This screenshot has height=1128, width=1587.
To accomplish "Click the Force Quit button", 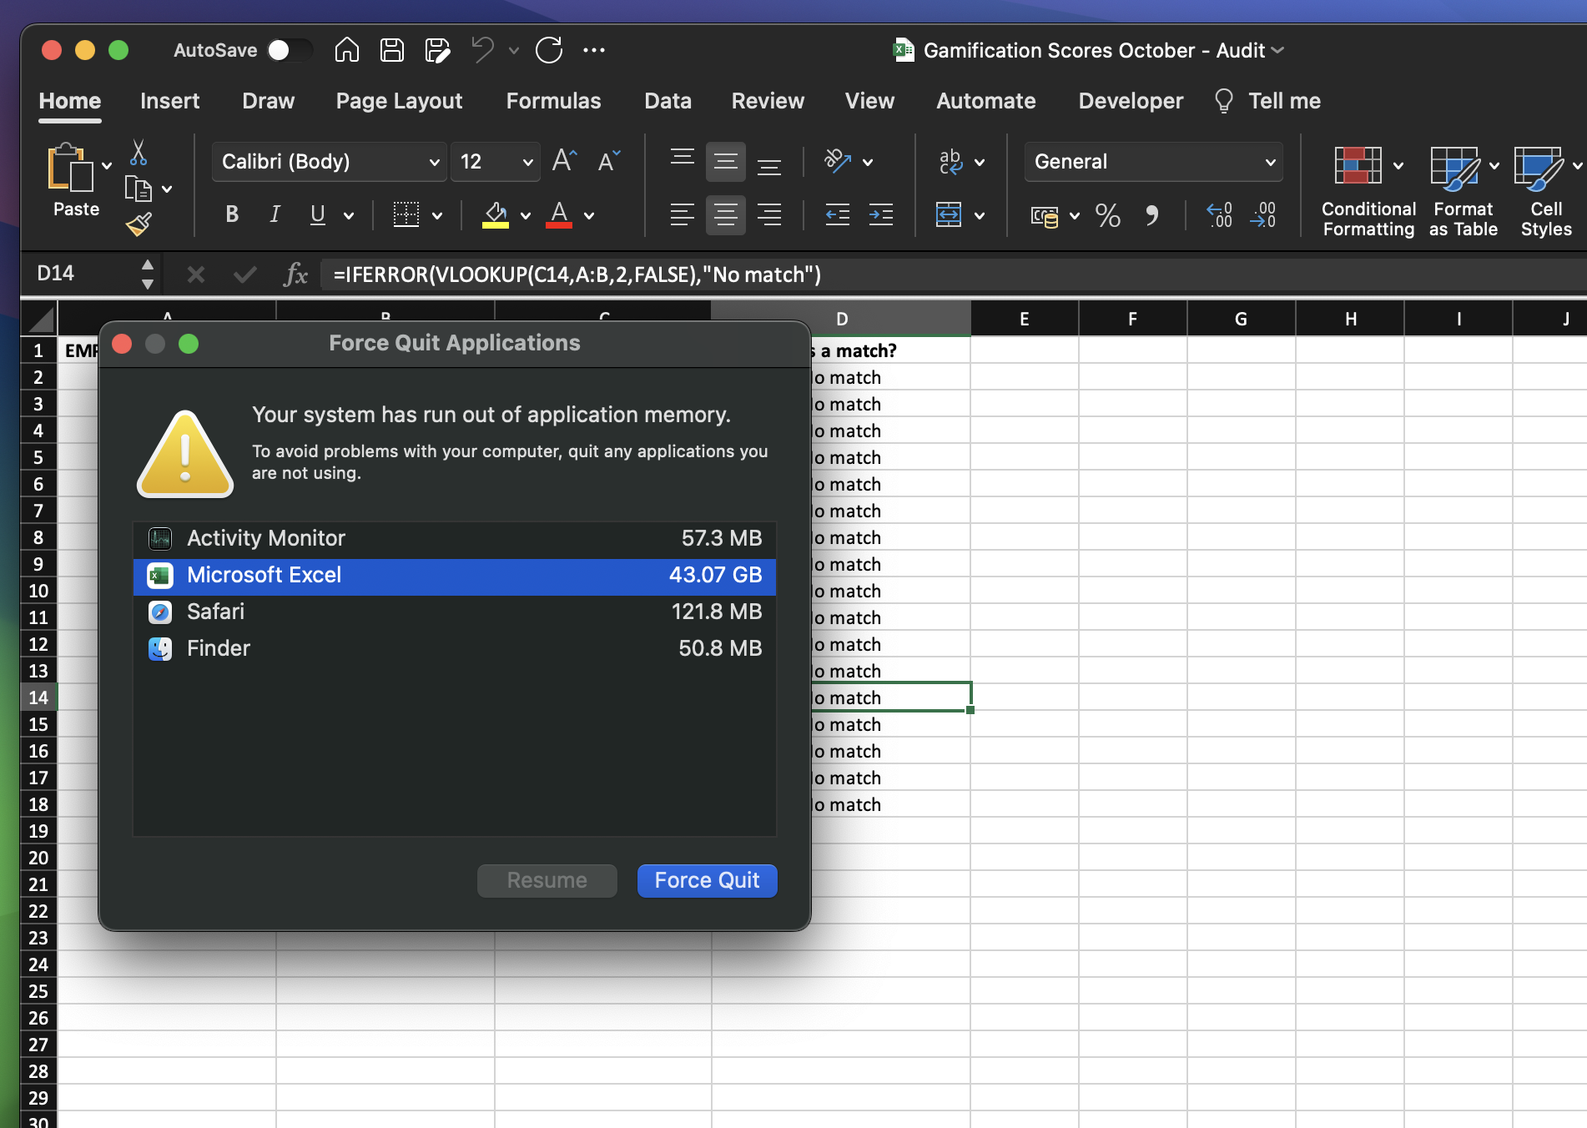I will (707, 880).
